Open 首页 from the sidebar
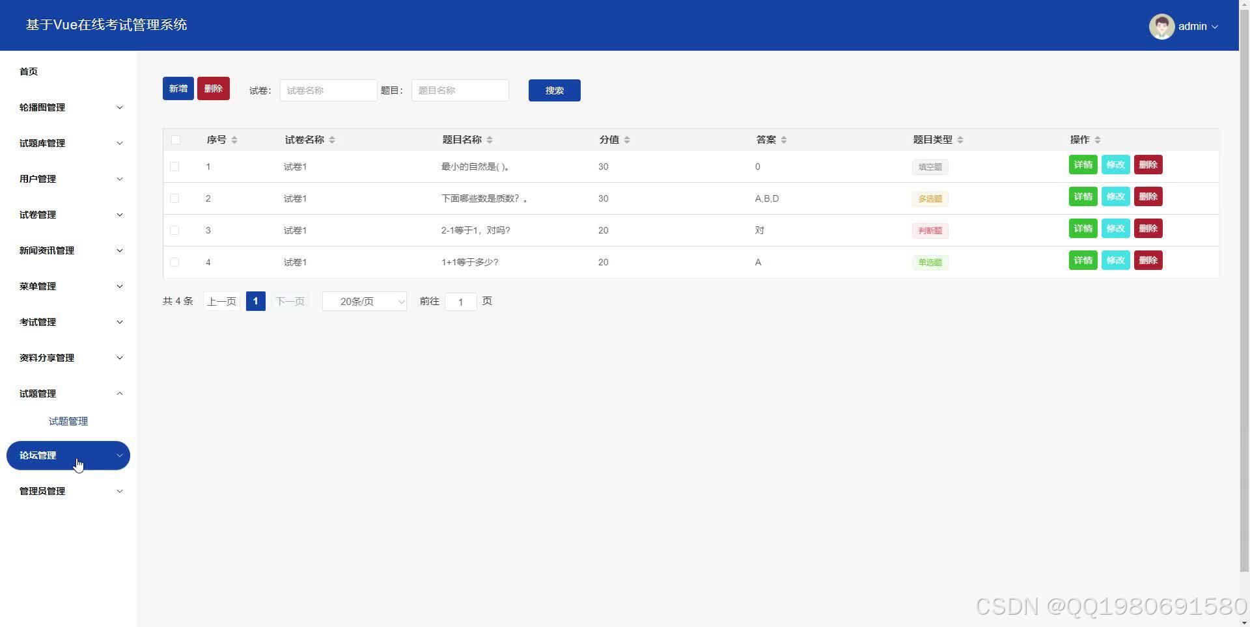This screenshot has height=627, width=1250. [x=28, y=72]
